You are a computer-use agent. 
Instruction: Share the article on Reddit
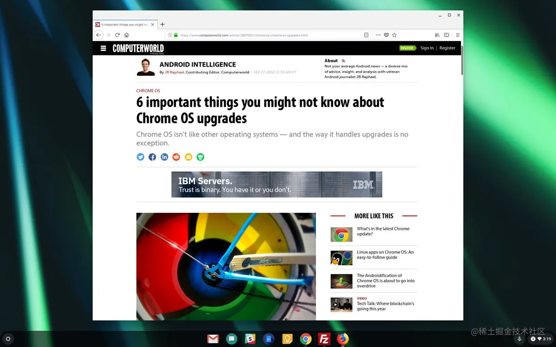[x=176, y=157]
